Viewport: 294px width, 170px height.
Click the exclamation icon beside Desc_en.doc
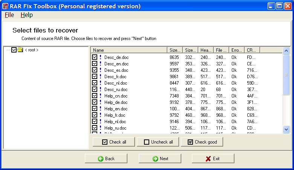[101, 63]
